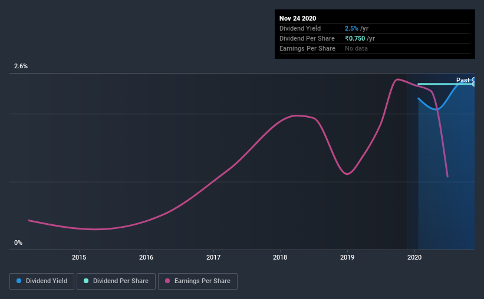
Task: Click the ₹0.750 dividend per share value
Action: click(x=355, y=38)
